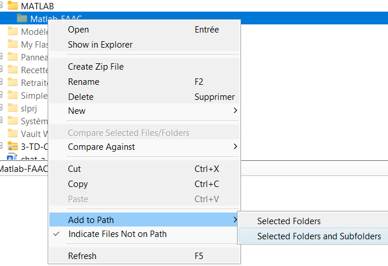Click the Word document file icon
The image size is (388, 266).
coord(12,157)
